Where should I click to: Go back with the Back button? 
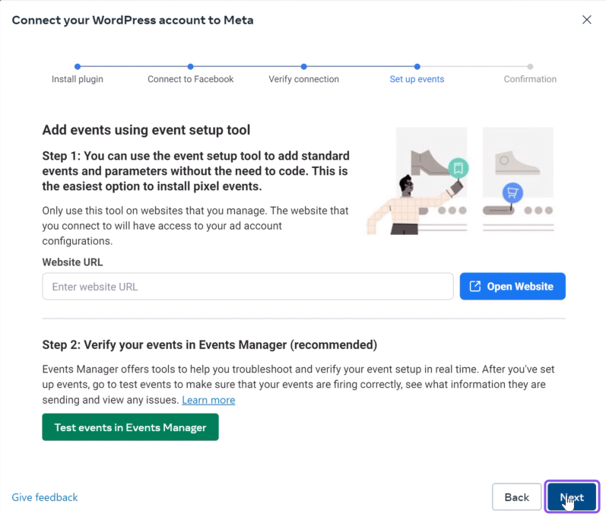click(x=516, y=497)
